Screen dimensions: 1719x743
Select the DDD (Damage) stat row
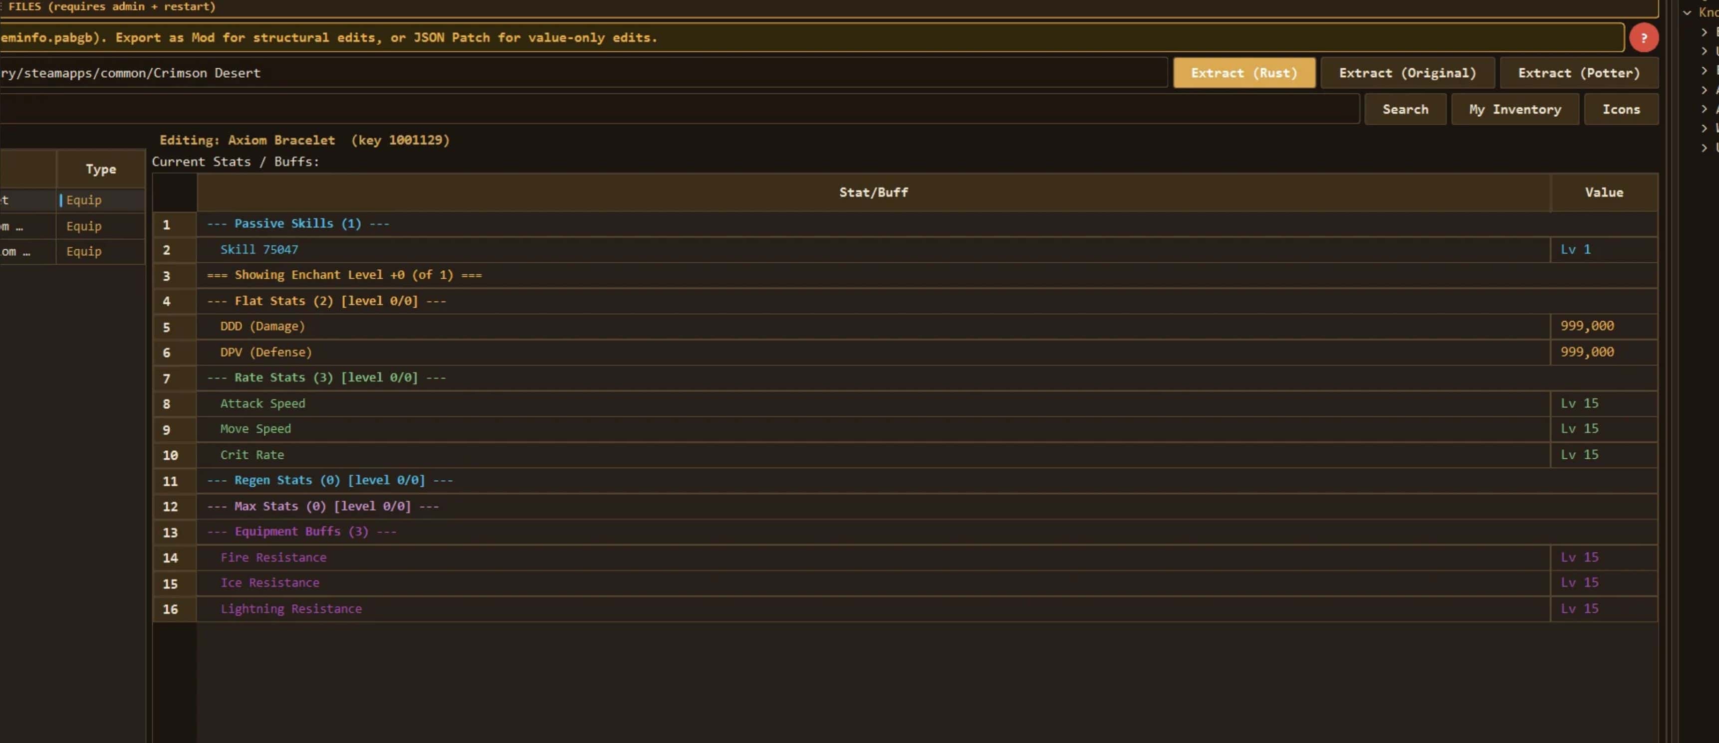point(261,326)
